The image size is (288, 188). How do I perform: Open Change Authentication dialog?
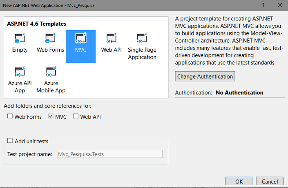pos(205,76)
